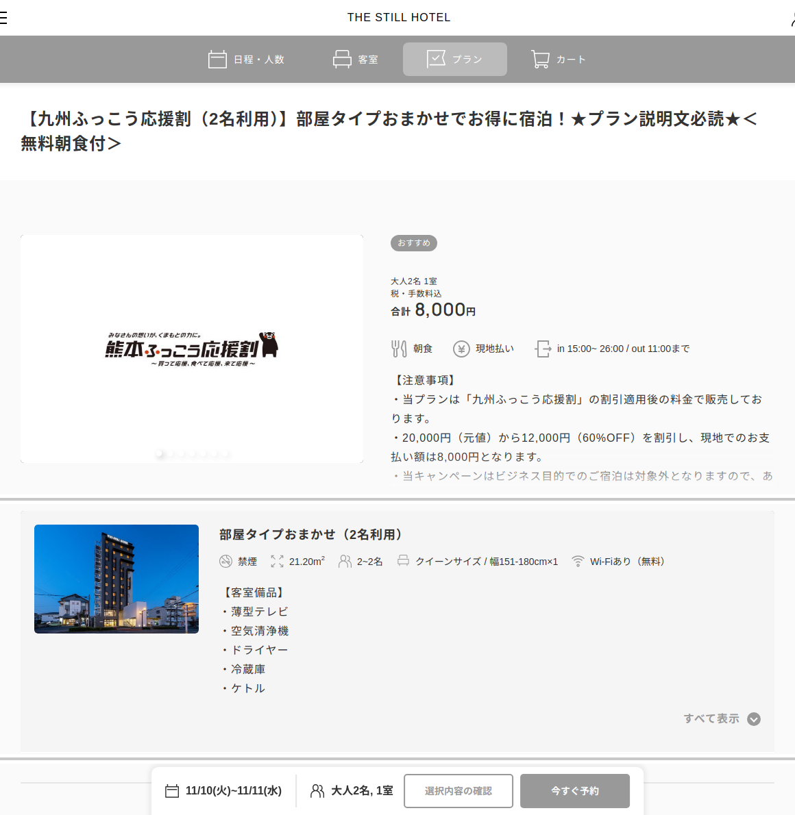The width and height of the screenshot is (795, 815).
Task: Click the plan title heading 九州ふっこう応援割
Action: 389,131
